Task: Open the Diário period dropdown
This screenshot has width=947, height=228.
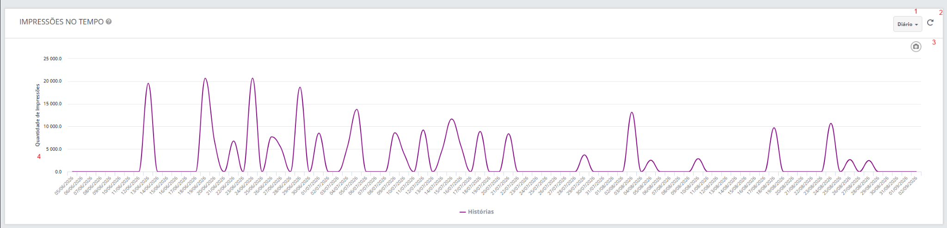Action: point(907,24)
